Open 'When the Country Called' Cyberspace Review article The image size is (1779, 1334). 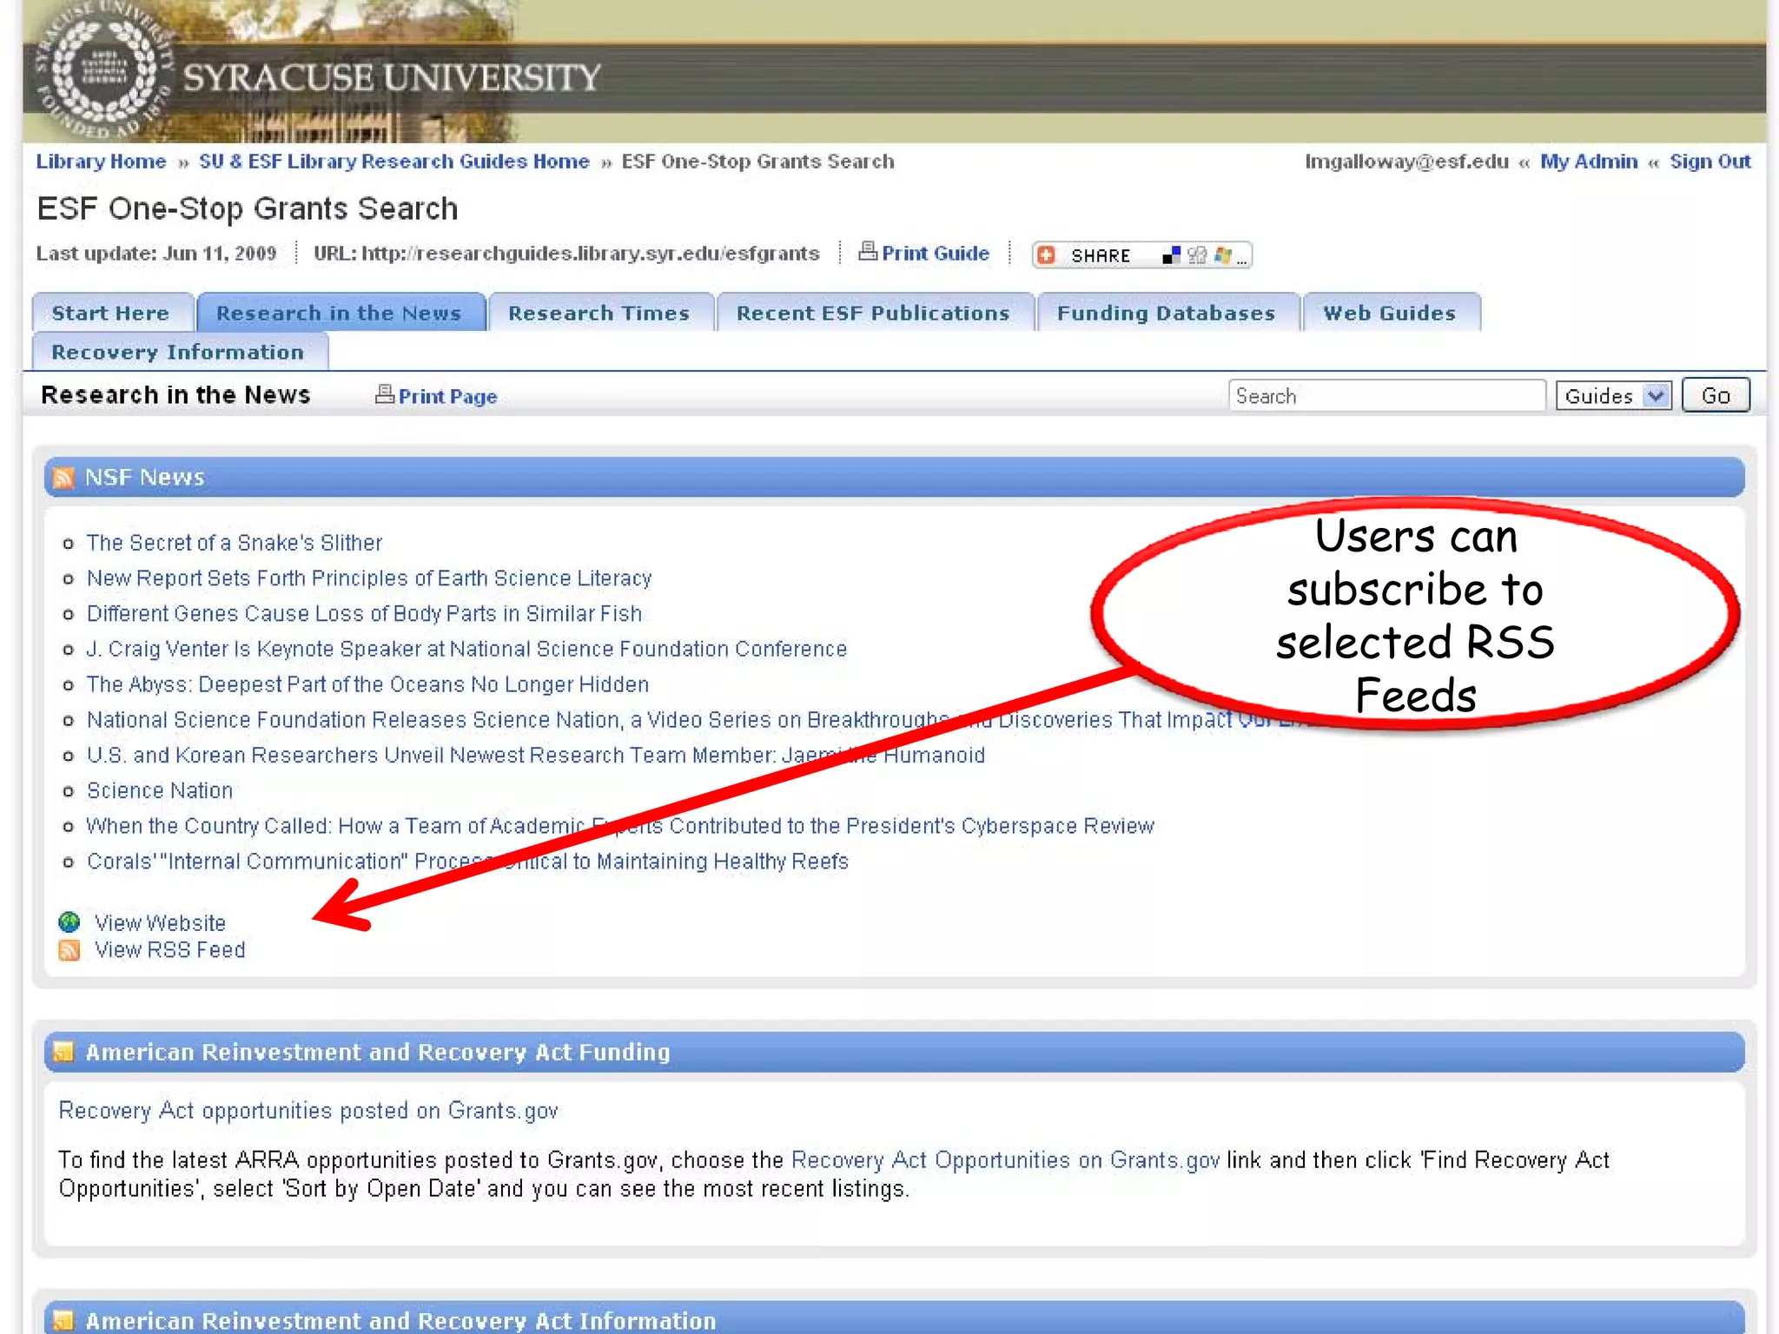click(620, 826)
